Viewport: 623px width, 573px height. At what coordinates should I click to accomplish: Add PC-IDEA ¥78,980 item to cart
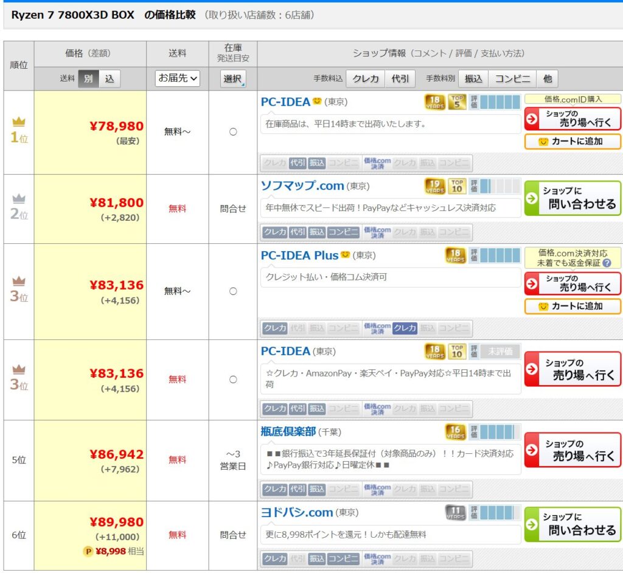pyautogui.click(x=573, y=142)
